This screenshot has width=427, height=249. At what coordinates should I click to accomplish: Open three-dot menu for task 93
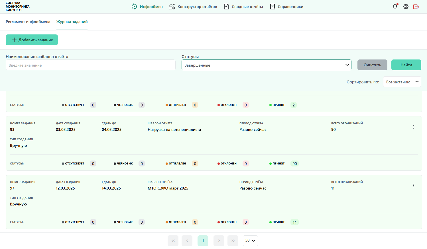(414, 127)
